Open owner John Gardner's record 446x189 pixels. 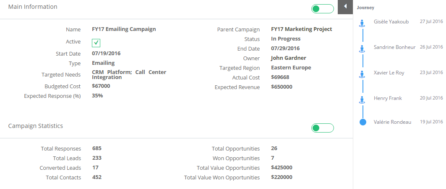click(288, 58)
